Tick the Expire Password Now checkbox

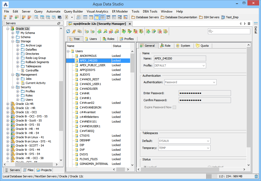[174, 107]
